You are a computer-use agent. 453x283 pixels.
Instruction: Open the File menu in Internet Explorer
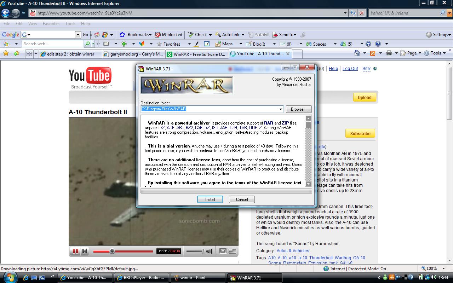coord(7,24)
